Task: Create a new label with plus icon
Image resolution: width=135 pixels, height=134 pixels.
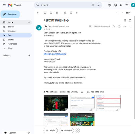Action: click(x=29, y=56)
